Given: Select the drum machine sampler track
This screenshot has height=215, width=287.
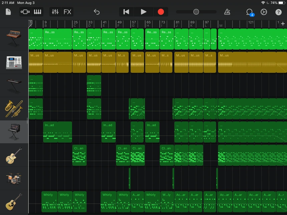Looking at the screenshot, I should tap(14, 62).
